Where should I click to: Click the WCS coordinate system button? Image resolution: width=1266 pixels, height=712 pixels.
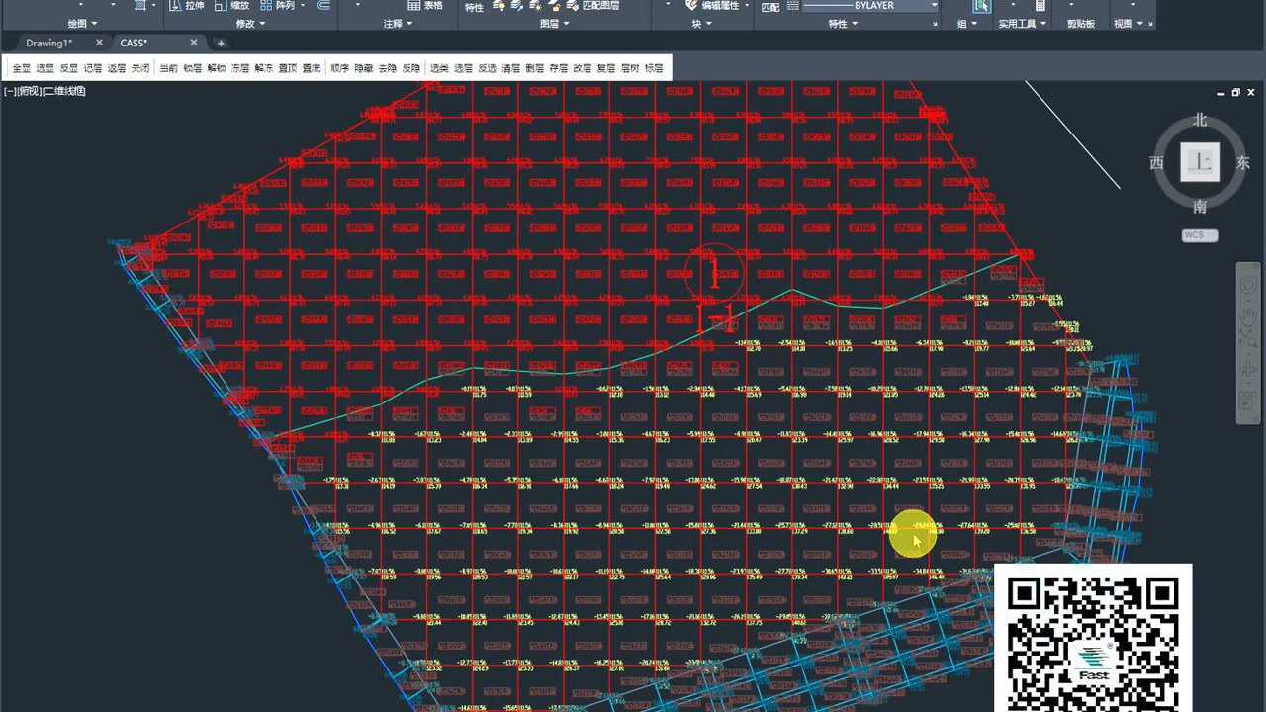click(1199, 235)
